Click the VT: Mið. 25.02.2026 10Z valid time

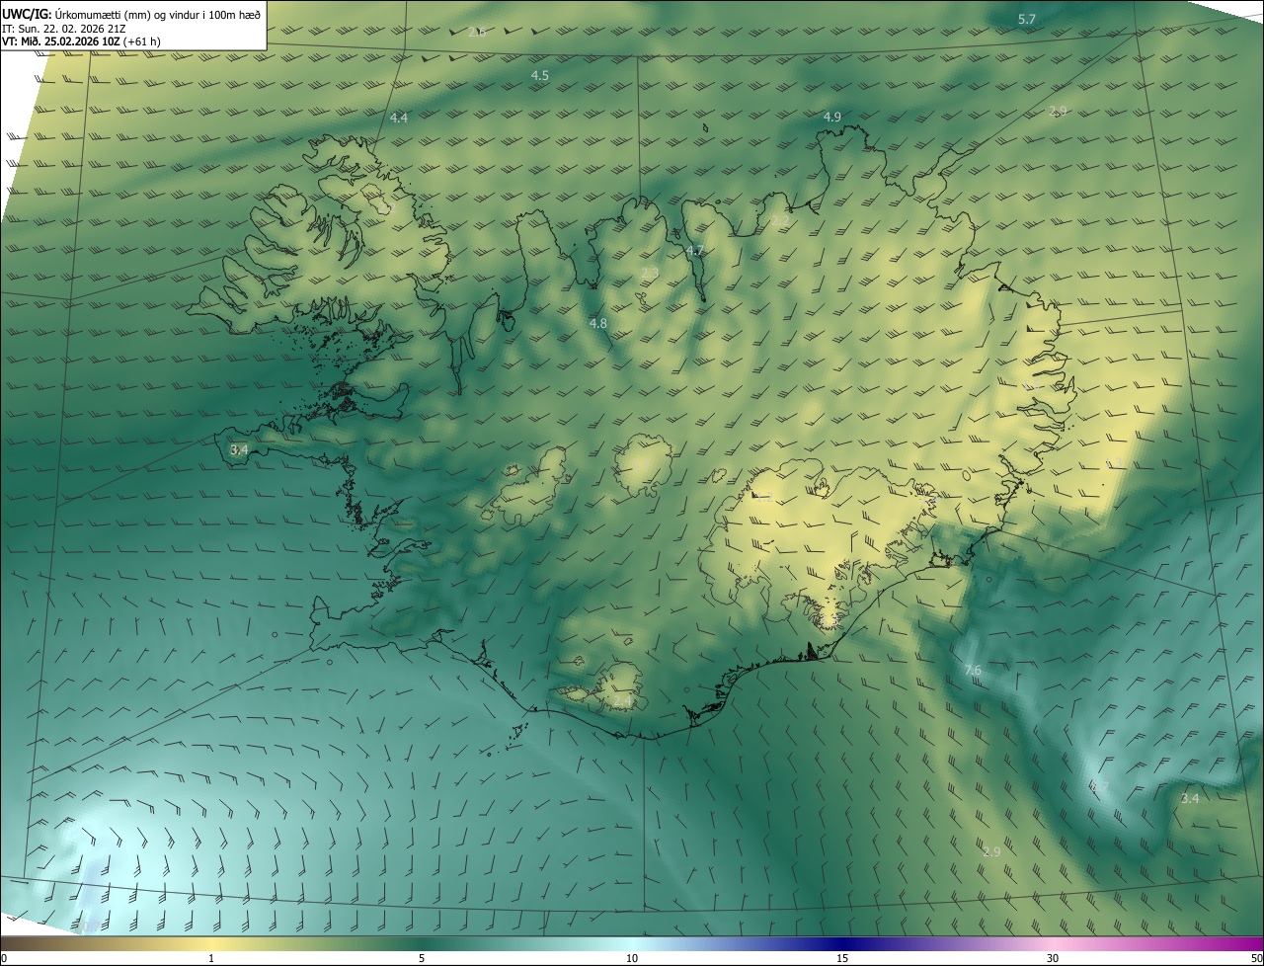tap(81, 40)
